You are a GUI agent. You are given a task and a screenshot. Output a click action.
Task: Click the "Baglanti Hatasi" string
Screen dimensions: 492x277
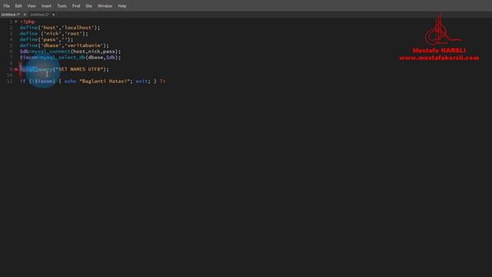[105, 82]
